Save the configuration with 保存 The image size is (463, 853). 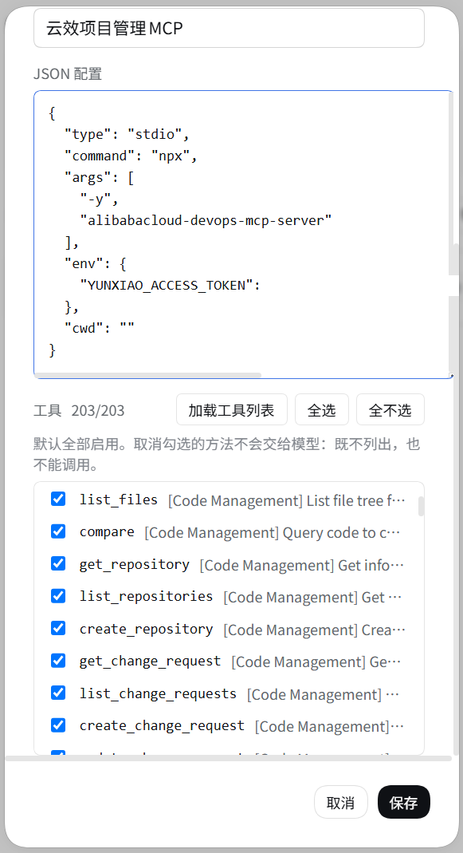(x=404, y=803)
